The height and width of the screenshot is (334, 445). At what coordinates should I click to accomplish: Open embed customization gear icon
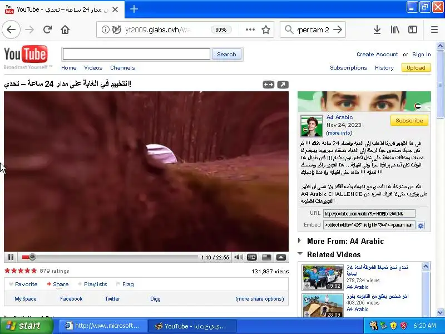tap(421, 225)
